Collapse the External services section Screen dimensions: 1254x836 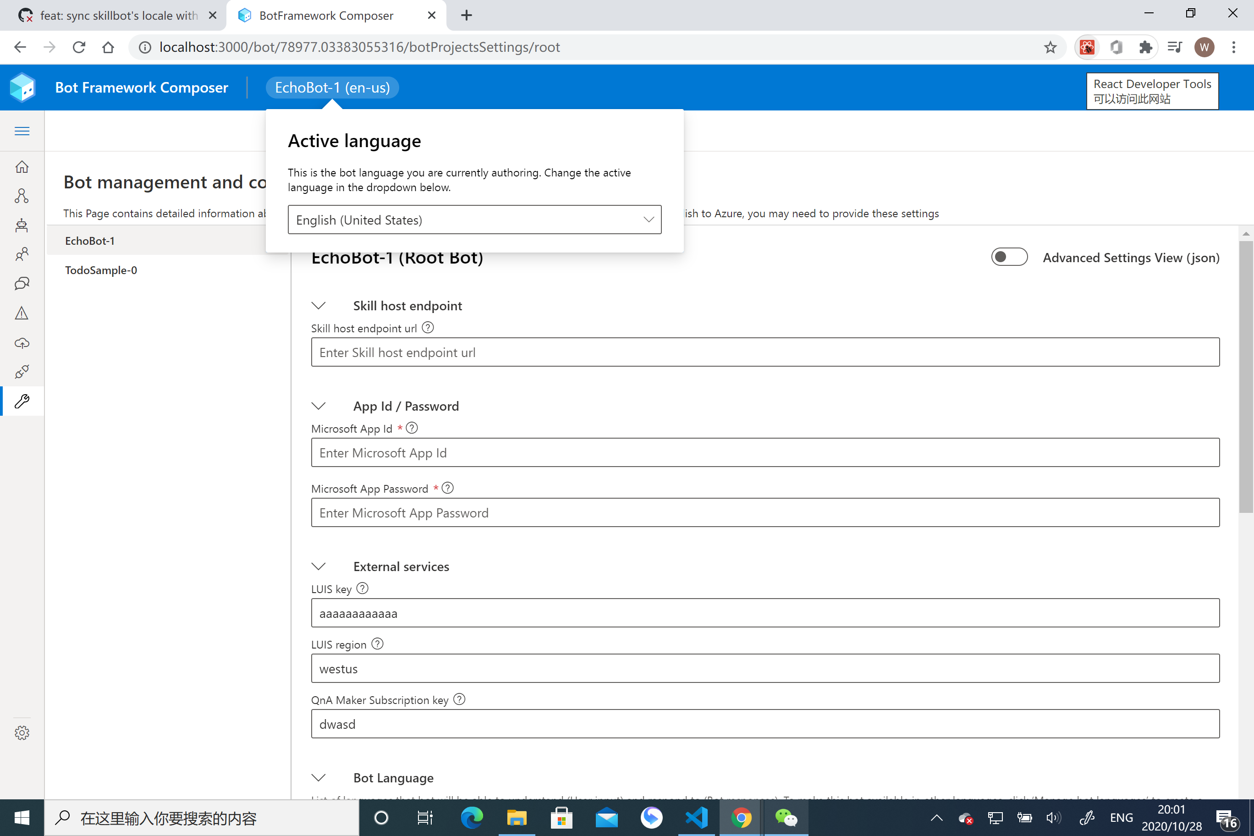[319, 566]
